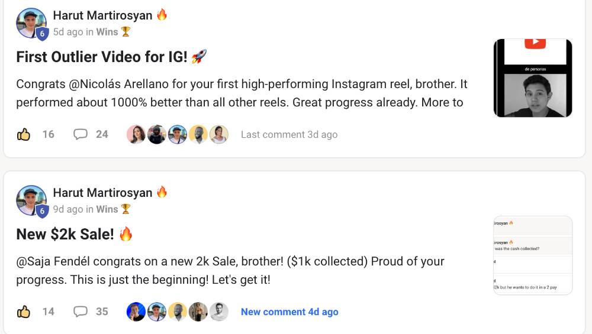Click the last commenter avatar under the $2k Sale post
The width and height of the screenshot is (592, 334).
pos(218,312)
